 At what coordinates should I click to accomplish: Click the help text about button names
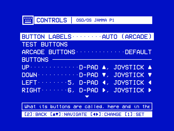click(87, 107)
